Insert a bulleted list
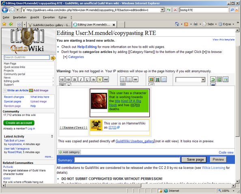 pyautogui.click(x=123, y=80)
